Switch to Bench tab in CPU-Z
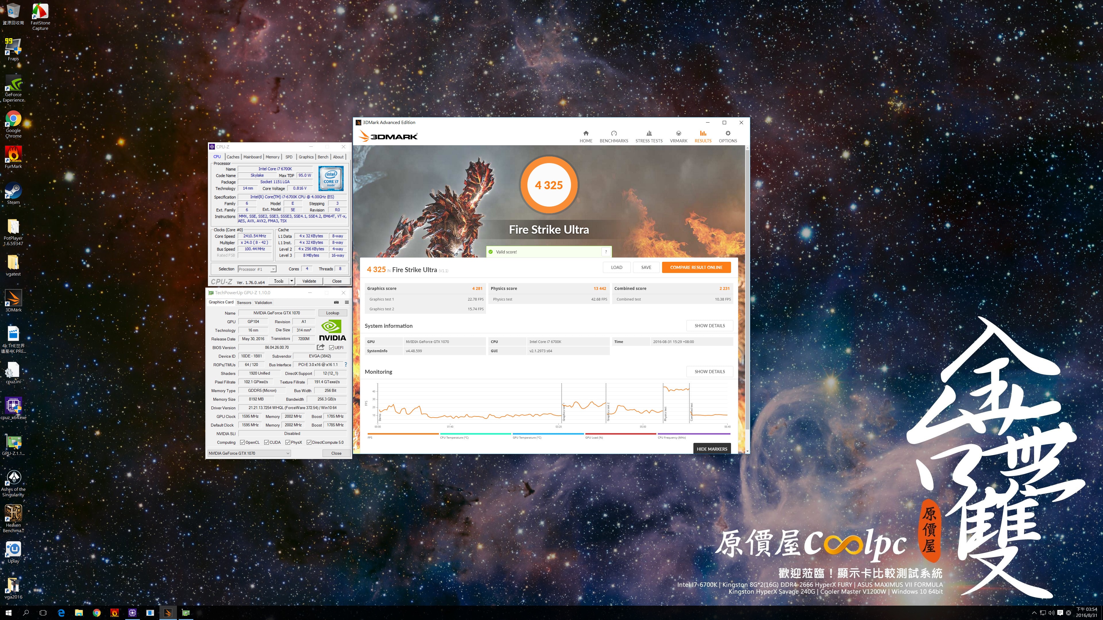 323,157
